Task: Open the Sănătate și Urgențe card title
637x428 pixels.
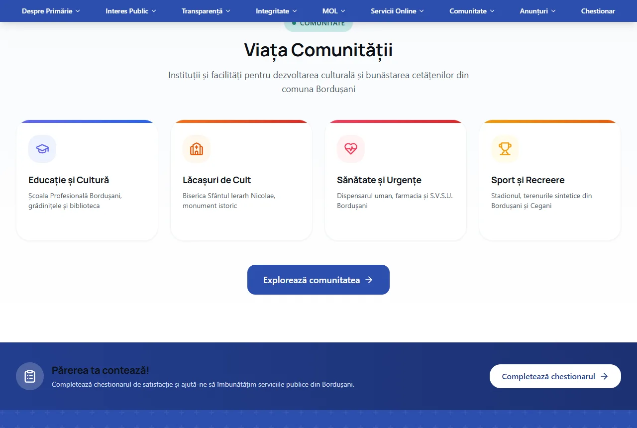Action: (379, 180)
